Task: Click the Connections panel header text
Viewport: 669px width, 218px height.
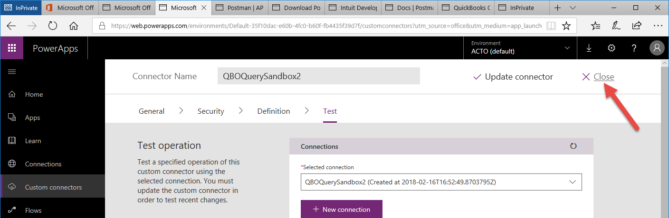Action: [319, 146]
